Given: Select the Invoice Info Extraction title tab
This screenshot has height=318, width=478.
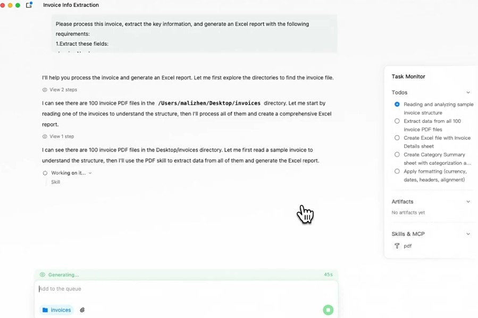Looking at the screenshot, I should [71, 5].
